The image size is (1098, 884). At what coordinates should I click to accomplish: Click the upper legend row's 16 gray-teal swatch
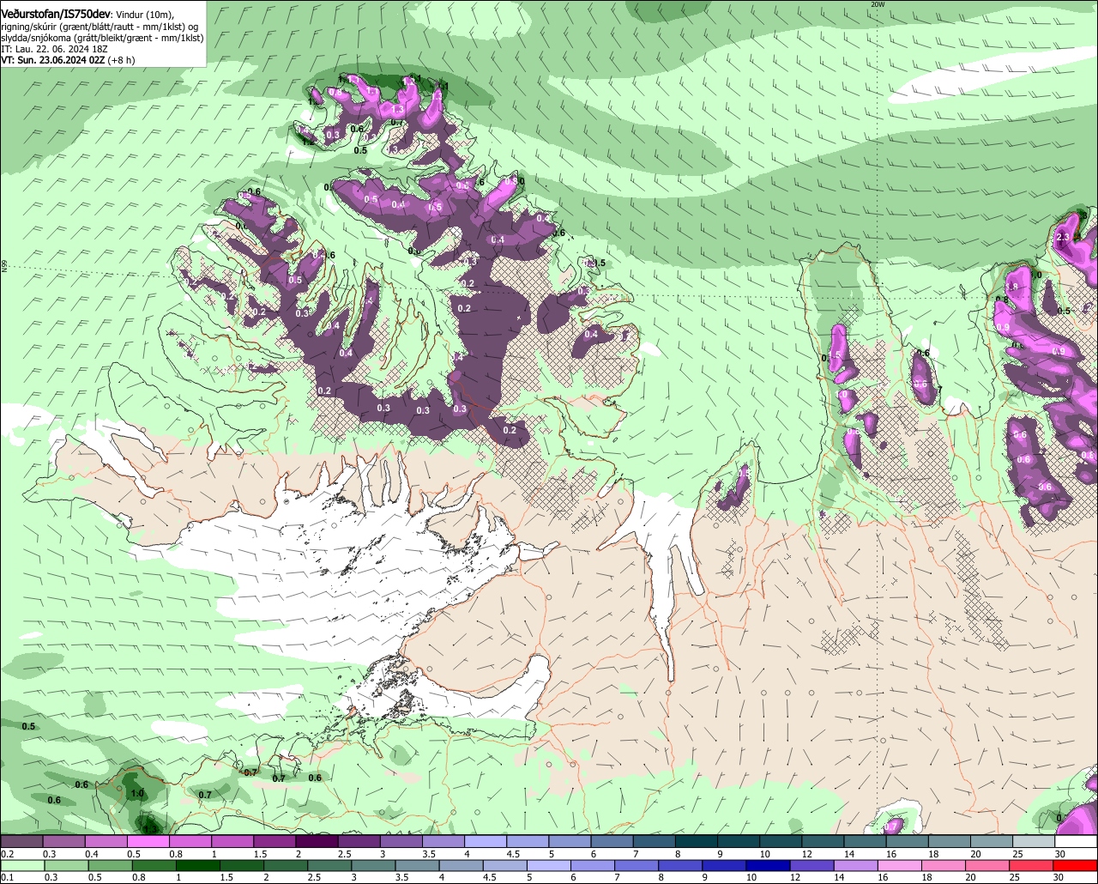tap(908, 841)
